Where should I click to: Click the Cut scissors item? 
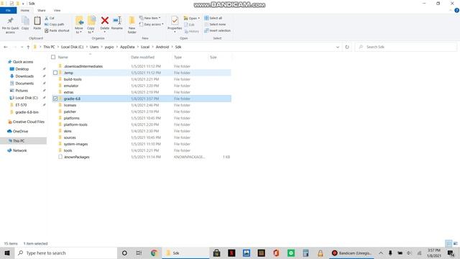[x=50, y=18]
